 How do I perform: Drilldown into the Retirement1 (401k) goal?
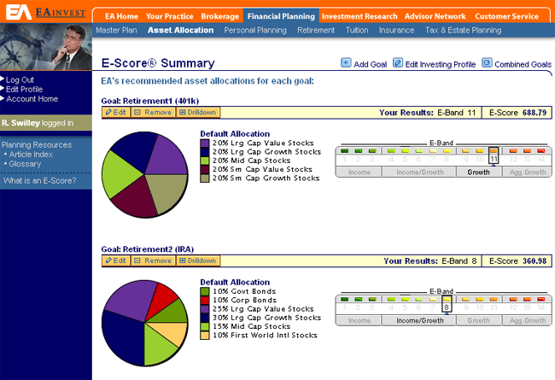point(198,112)
